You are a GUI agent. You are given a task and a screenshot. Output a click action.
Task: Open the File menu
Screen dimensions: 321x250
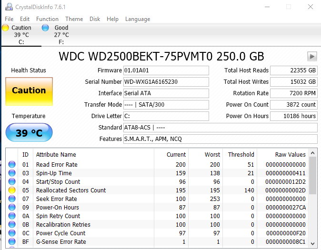9,19
